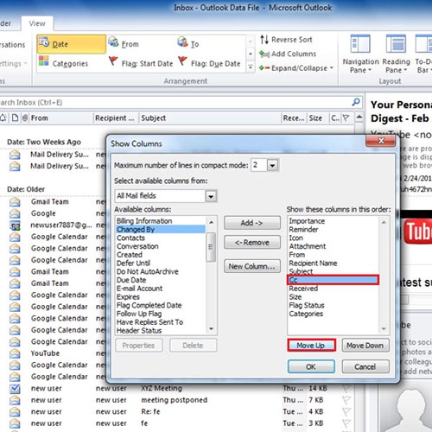Select Categories in shown columns list

coord(334,314)
